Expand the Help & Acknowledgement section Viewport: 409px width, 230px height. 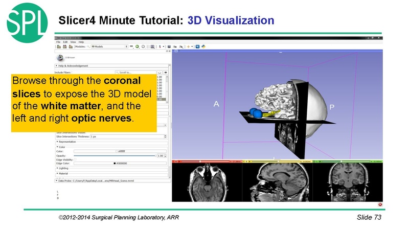pyautogui.click(x=111, y=66)
